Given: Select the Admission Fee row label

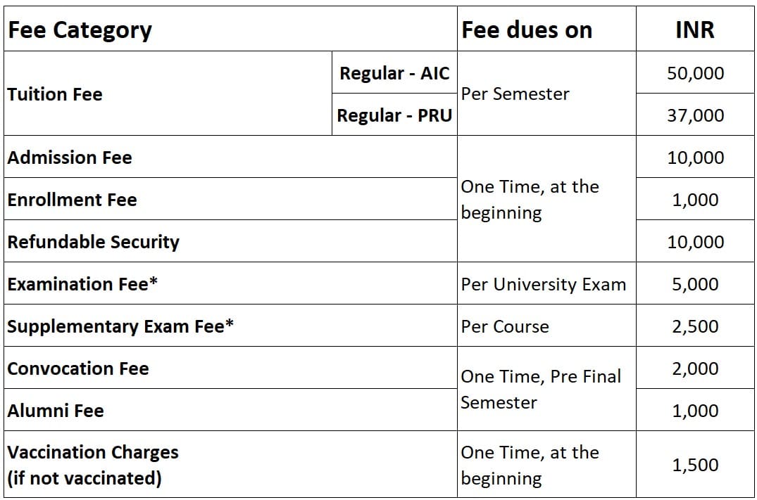Looking at the screenshot, I should (230, 158).
